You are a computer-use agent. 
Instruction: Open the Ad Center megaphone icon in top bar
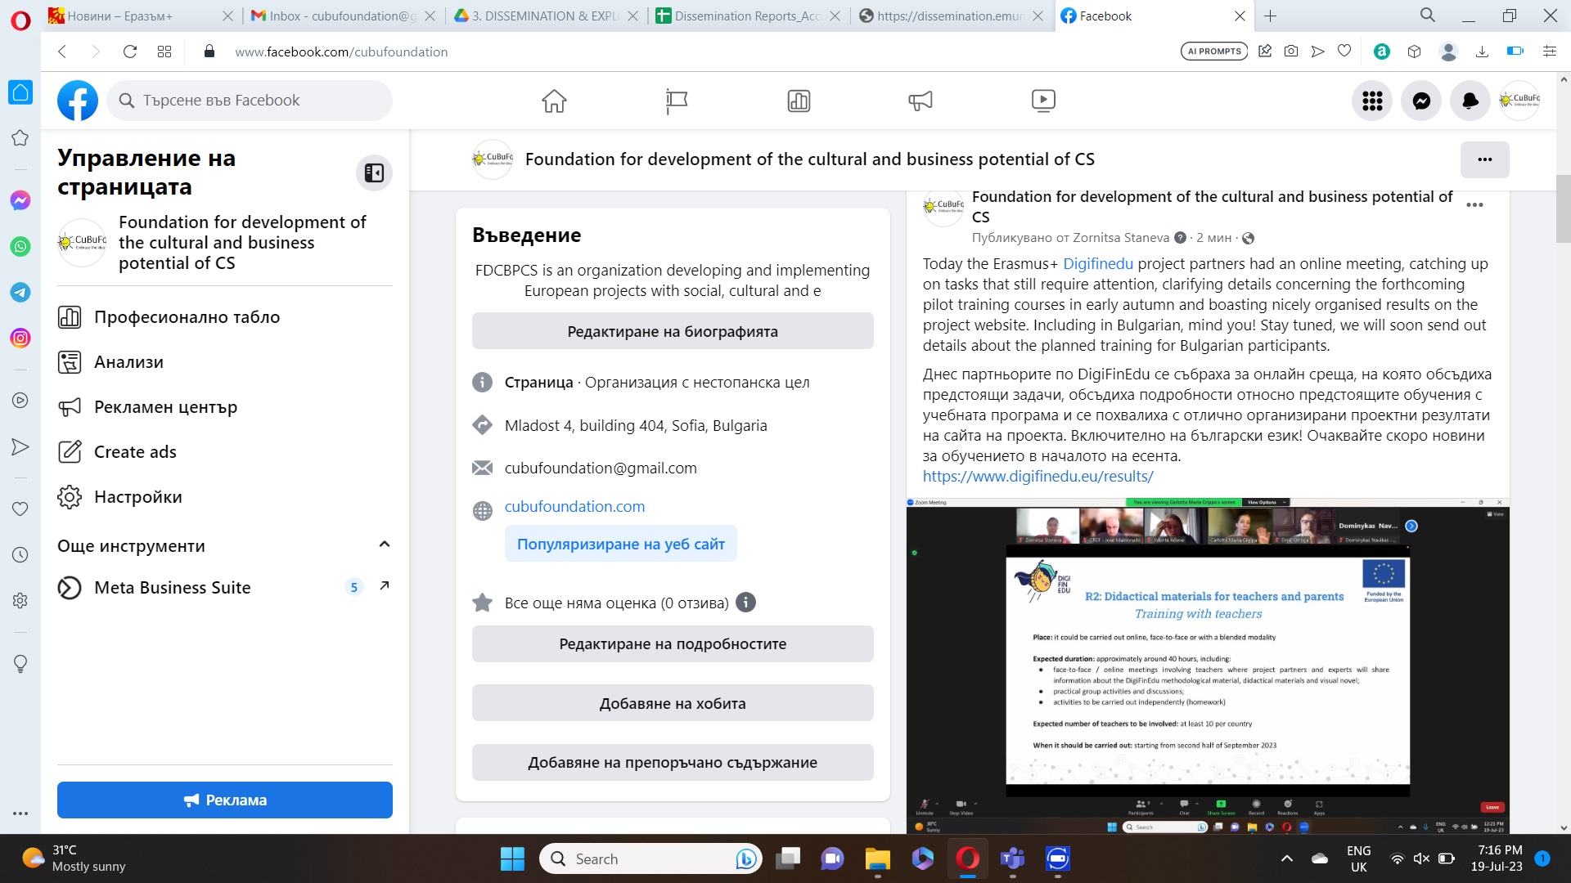921,101
